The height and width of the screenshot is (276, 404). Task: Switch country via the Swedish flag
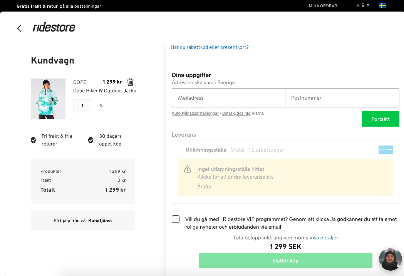pos(382,5)
